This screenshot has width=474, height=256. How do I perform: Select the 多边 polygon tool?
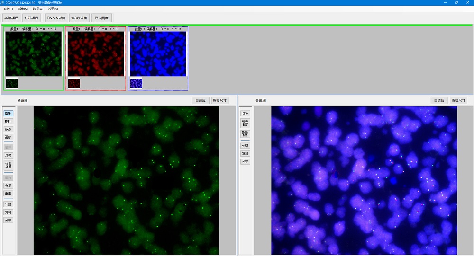pyautogui.click(x=8, y=129)
